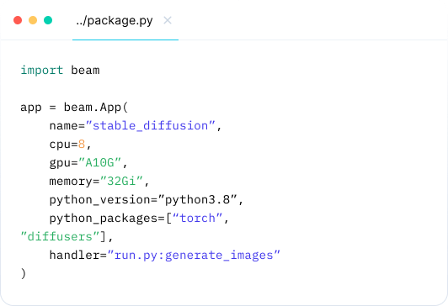
Task: Click the "diffusers" package string
Action: 60,237
